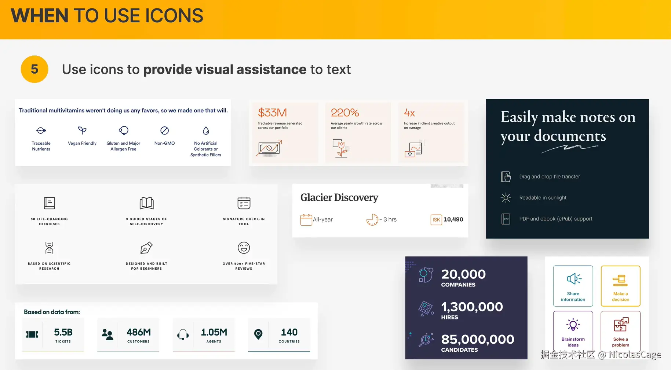Viewport: 671px width, 370px height.
Task: Click the calendar icon beside All-year
Action: (306, 219)
